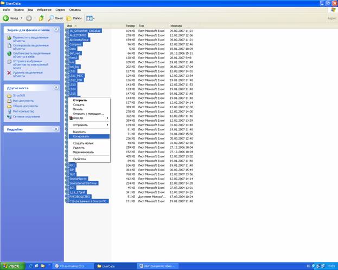
Task: Open the 'Сервис' menu in menu bar
Action: [x=60, y=10]
